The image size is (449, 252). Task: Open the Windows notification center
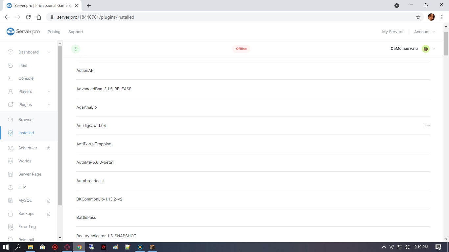click(438, 247)
